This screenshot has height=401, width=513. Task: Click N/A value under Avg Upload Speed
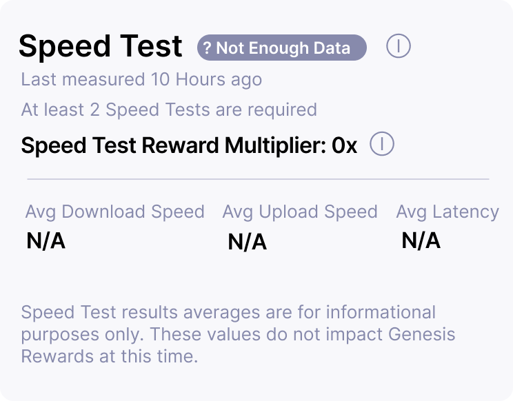coord(247,242)
